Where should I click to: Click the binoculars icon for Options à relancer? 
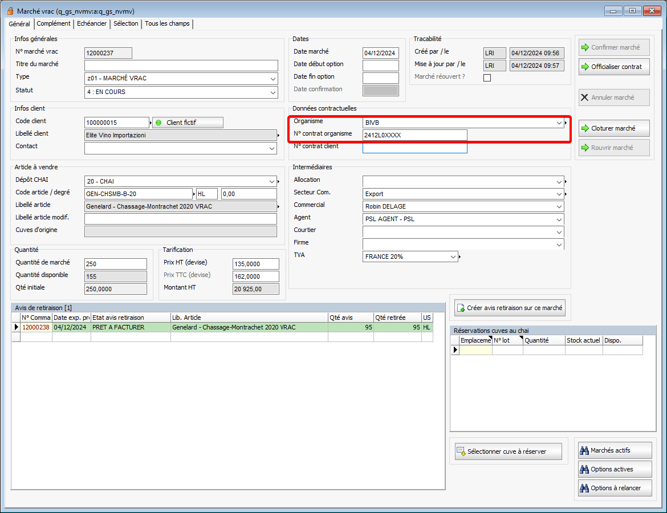tap(584, 488)
